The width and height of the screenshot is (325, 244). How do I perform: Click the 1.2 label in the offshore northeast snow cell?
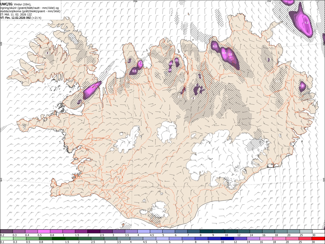tap(306, 23)
